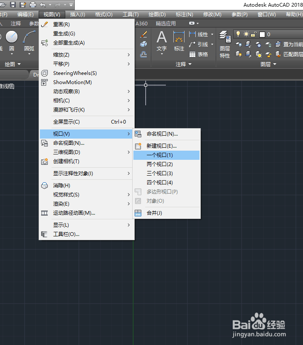Viewport: 303px width, 345px height.
Task: Toggle layer lock padlock icon
Action: 254,34
